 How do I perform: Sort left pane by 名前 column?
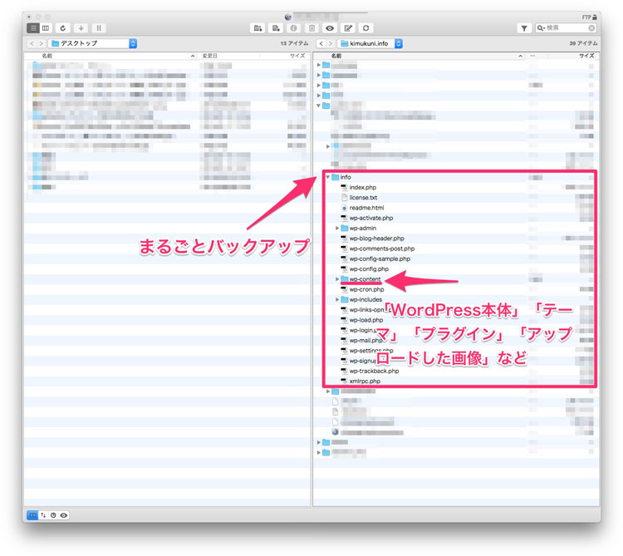pyautogui.click(x=111, y=56)
